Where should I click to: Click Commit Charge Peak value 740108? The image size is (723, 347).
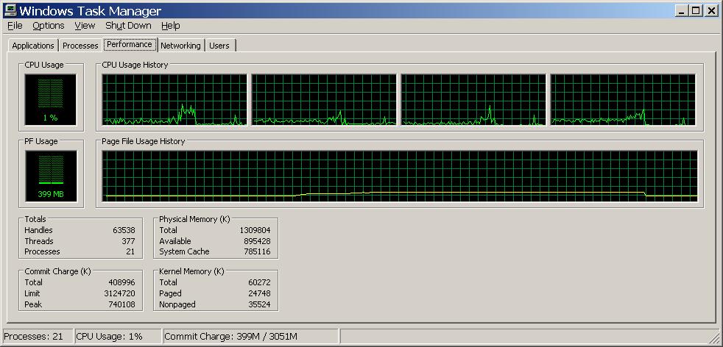pos(121,304)
